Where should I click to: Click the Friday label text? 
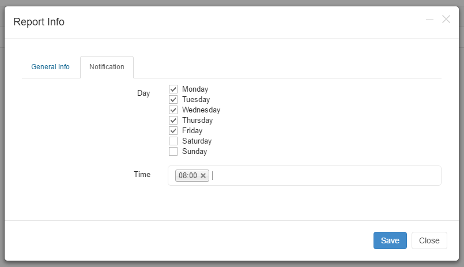[x=192, y=131]
